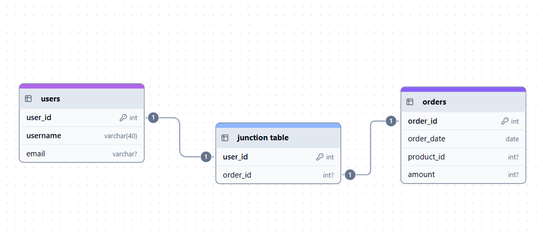This screenshot has height=235, width=543.
Task: Select the amount field row
Action: tap(463, 174)
